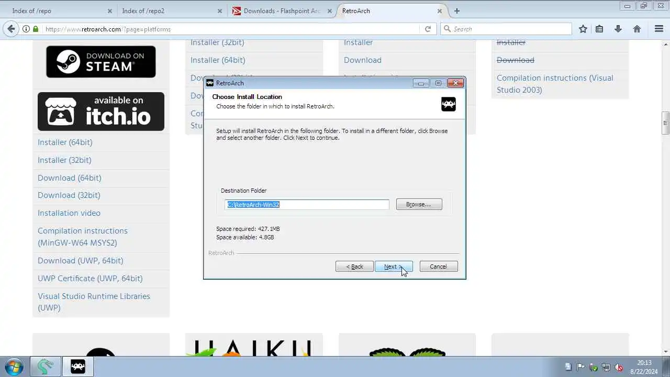Switch to Downloads - Flashpoint tab

[x=282, y=11]
